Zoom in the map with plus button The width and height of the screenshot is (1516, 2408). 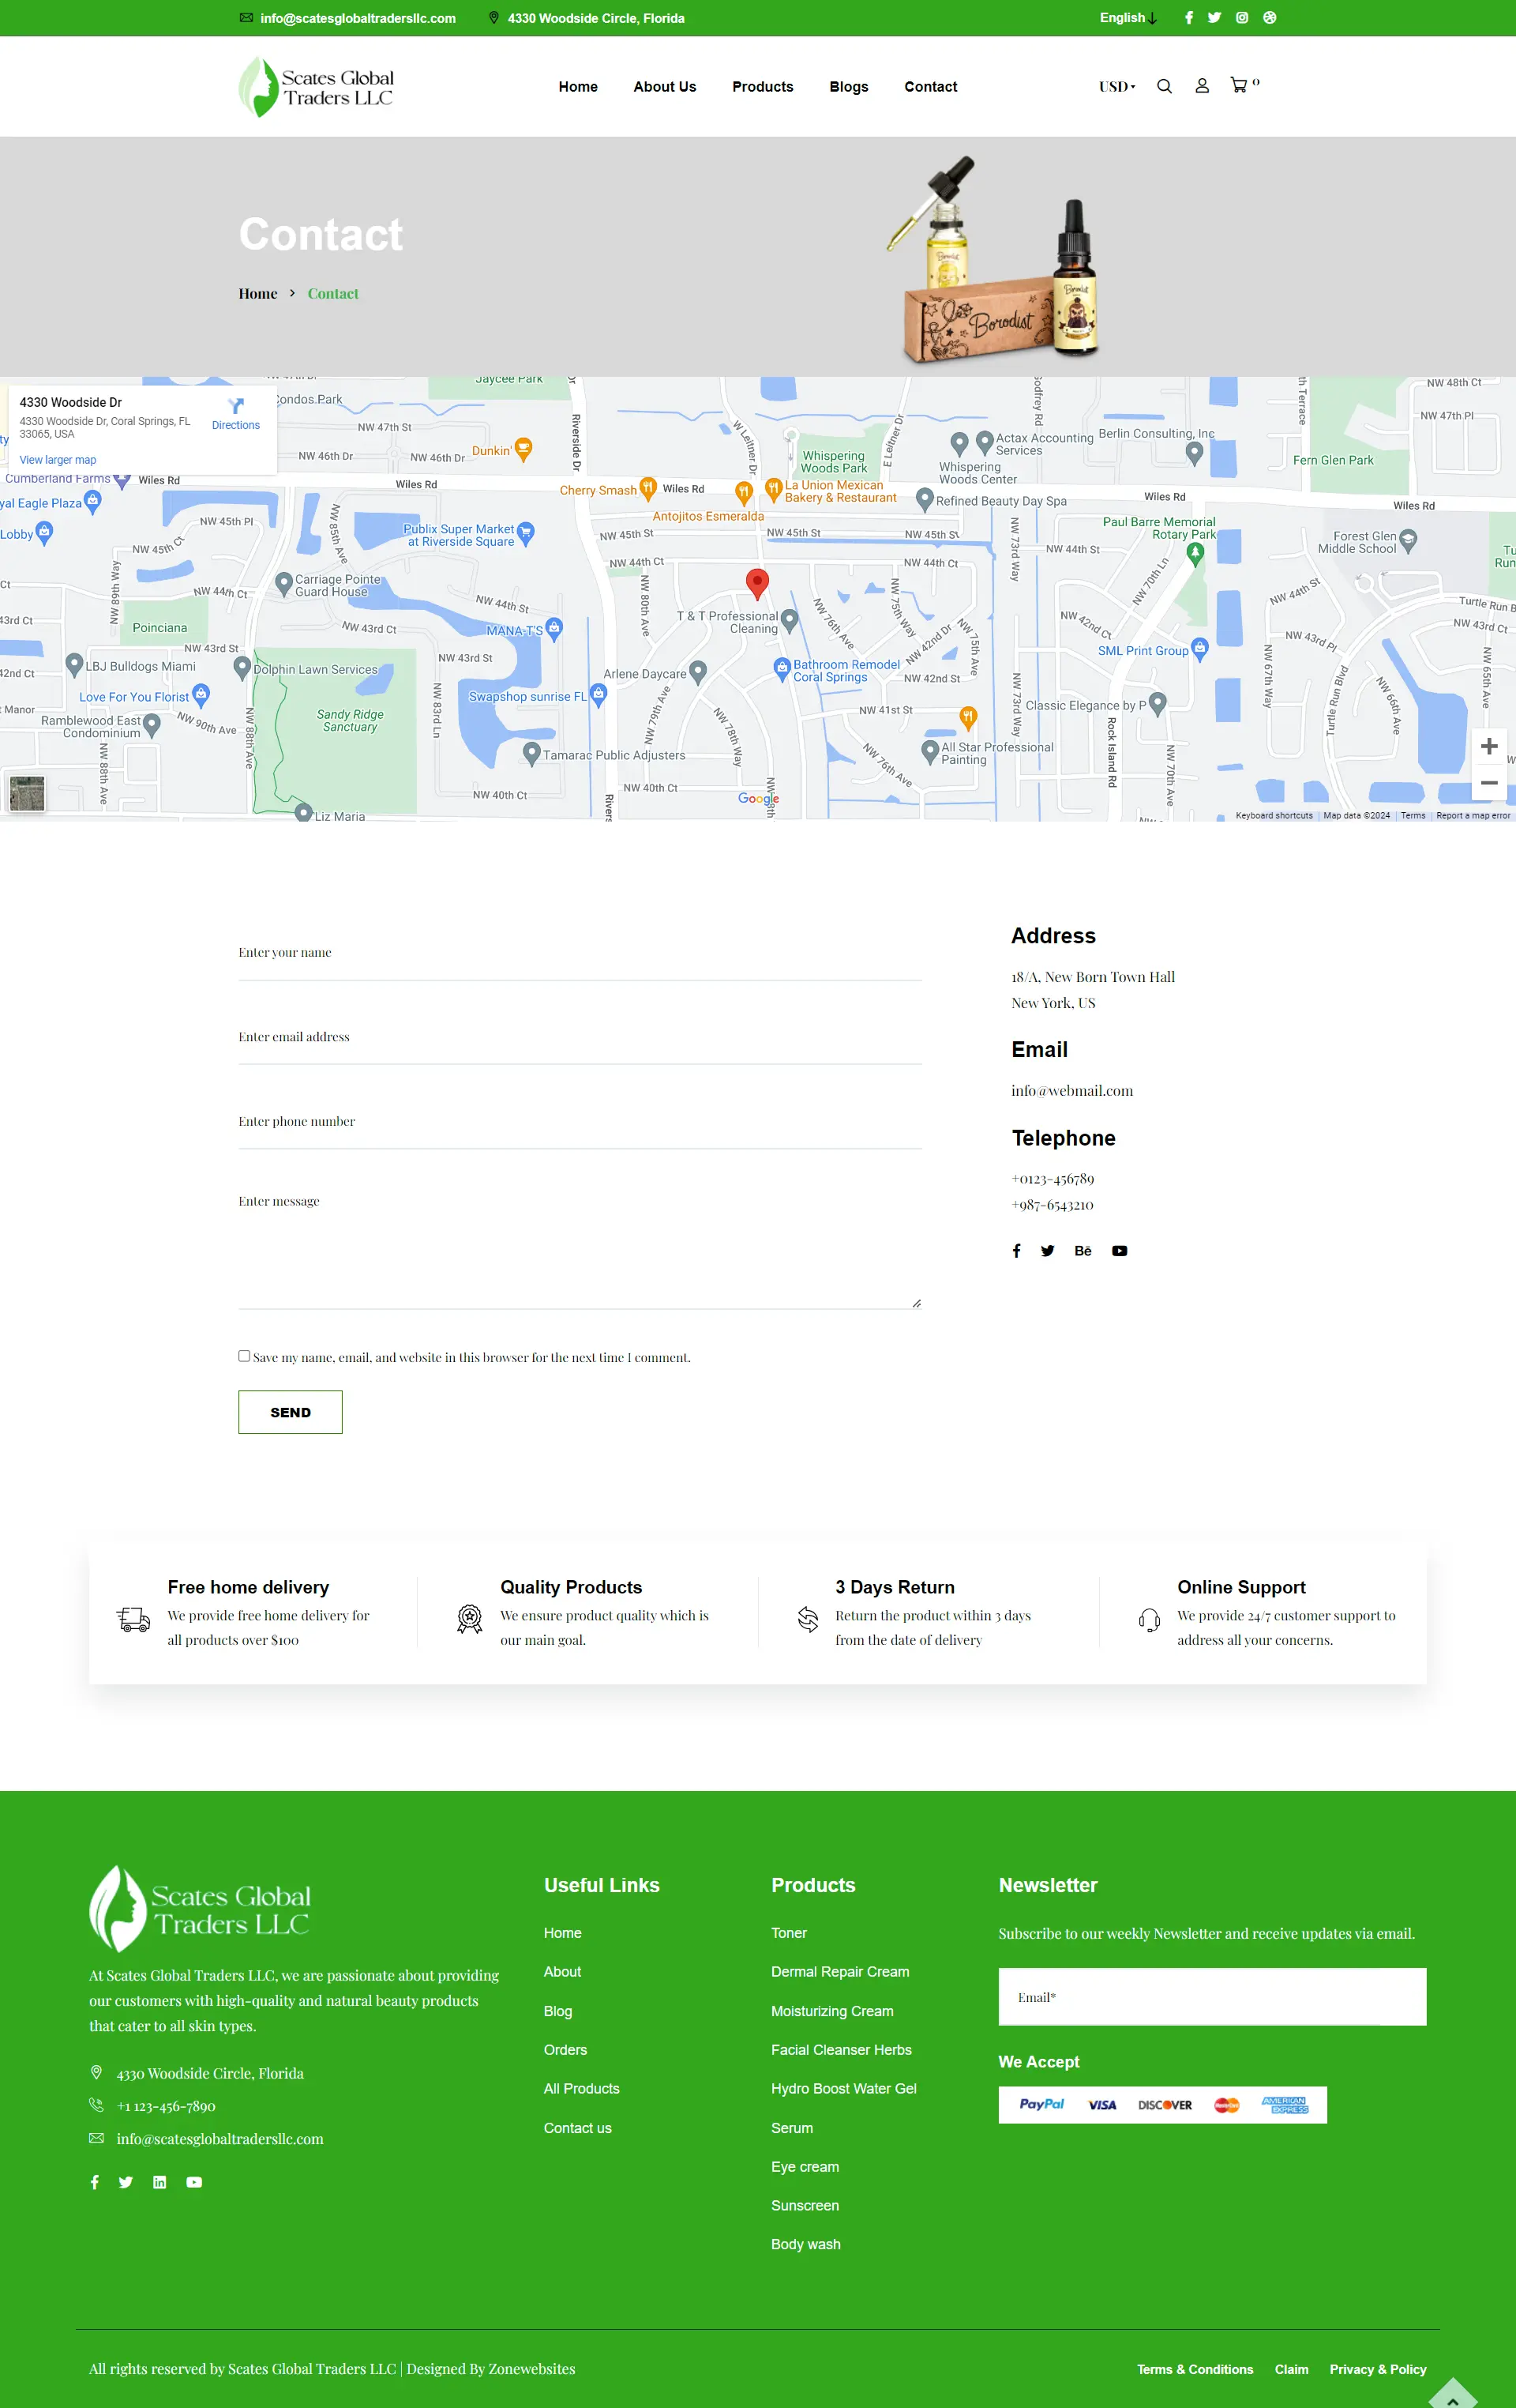point(1488,746)
